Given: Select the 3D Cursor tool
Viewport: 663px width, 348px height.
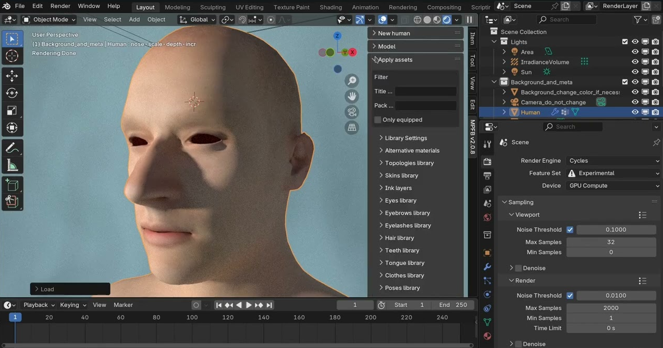Looking at the screenshot, I should click(13, 56).
